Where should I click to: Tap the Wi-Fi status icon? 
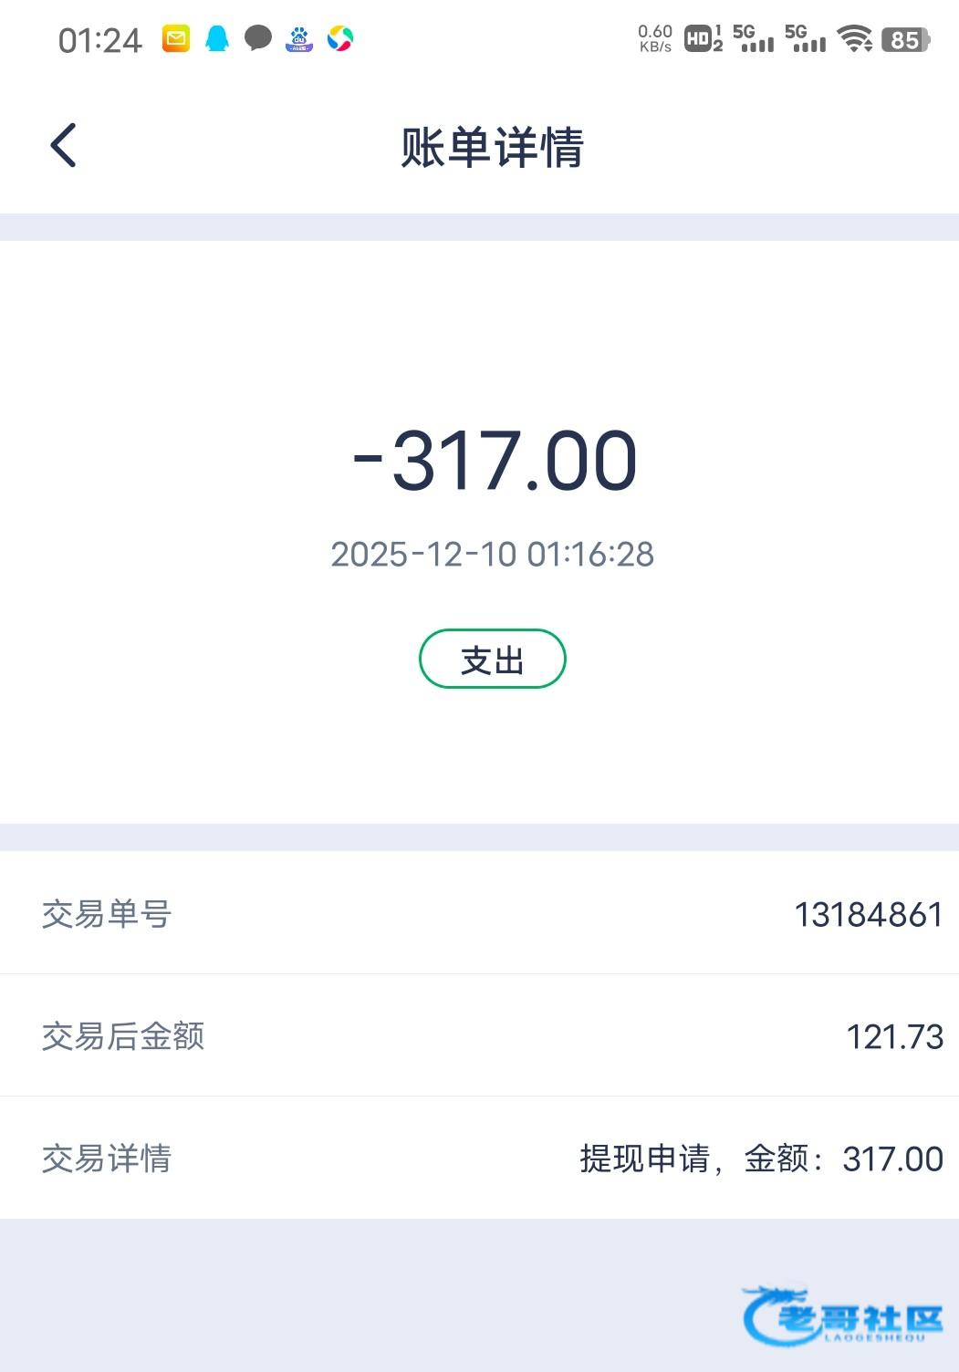(855, 38)
